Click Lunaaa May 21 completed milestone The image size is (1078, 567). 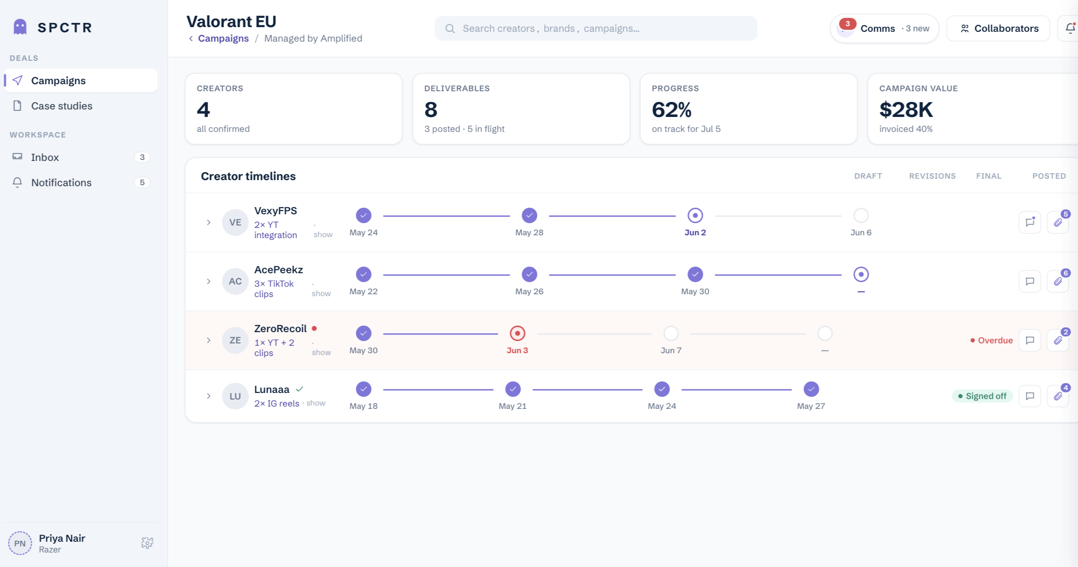tap(513, 389)
